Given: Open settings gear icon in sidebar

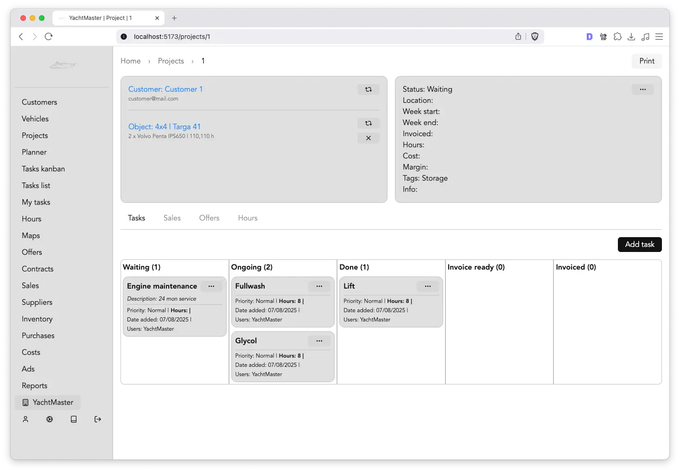Looking at the screenshot, I should click(x=50, y=419).
